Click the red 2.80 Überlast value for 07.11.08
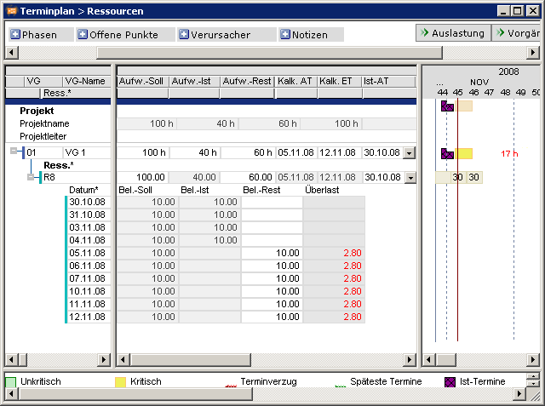 (x=353, y=278)
